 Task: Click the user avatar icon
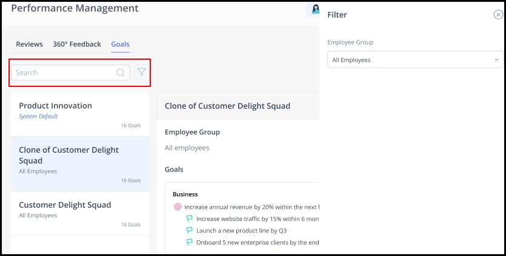[315, 9]
